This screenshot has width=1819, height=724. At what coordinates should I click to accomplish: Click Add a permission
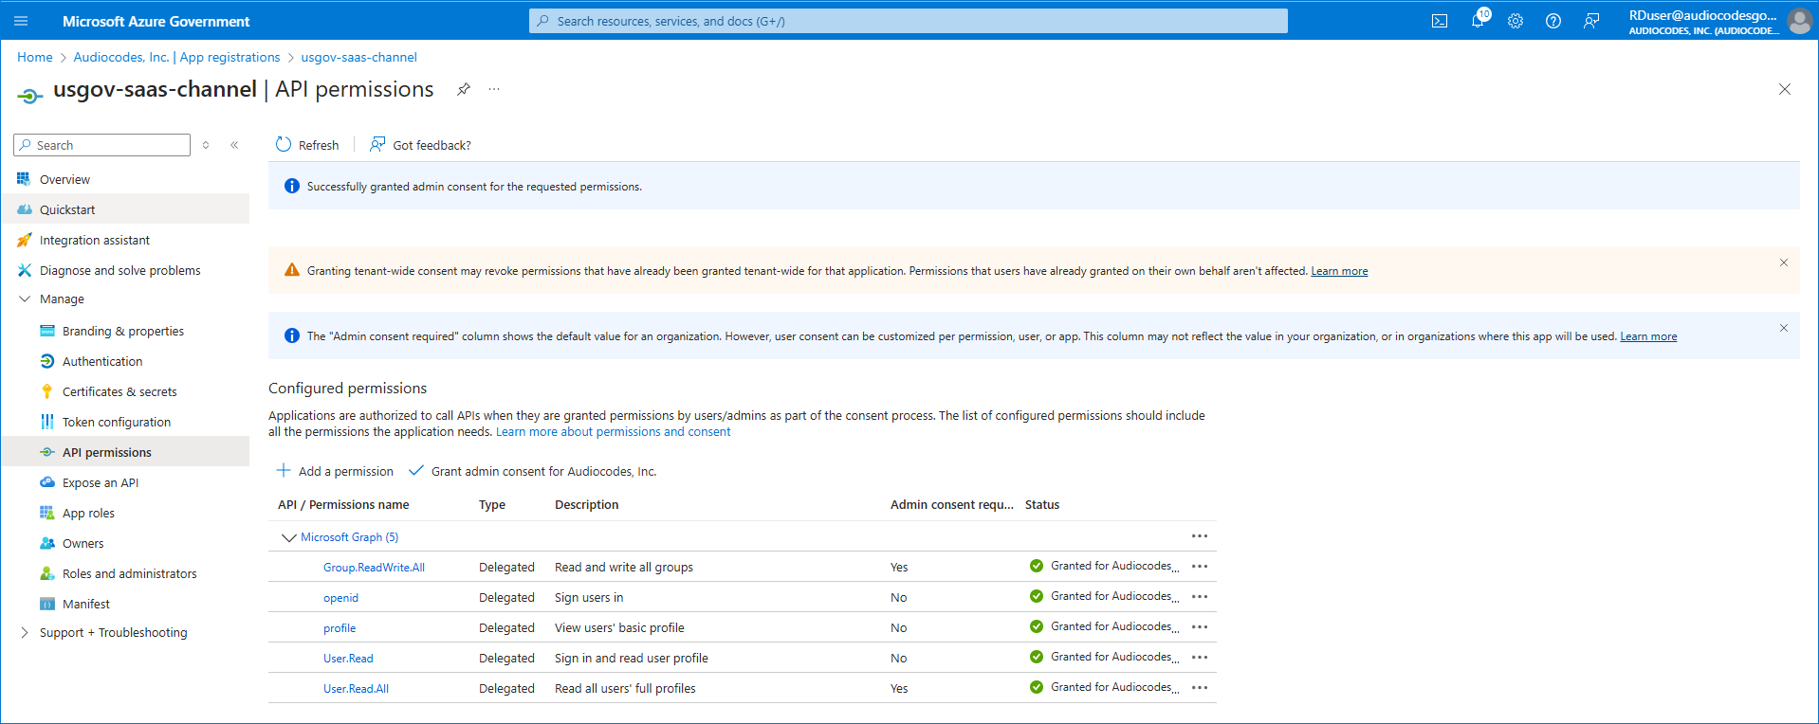coord(335,471)
